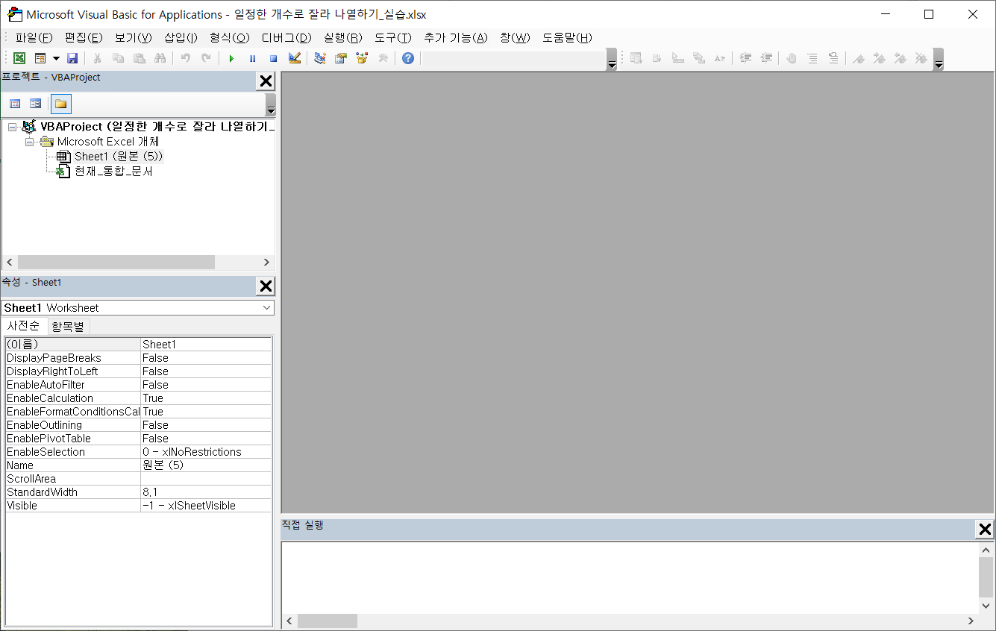
Task: Select 현재_통합_문서 in the project tree
Action: click(113, 172)
